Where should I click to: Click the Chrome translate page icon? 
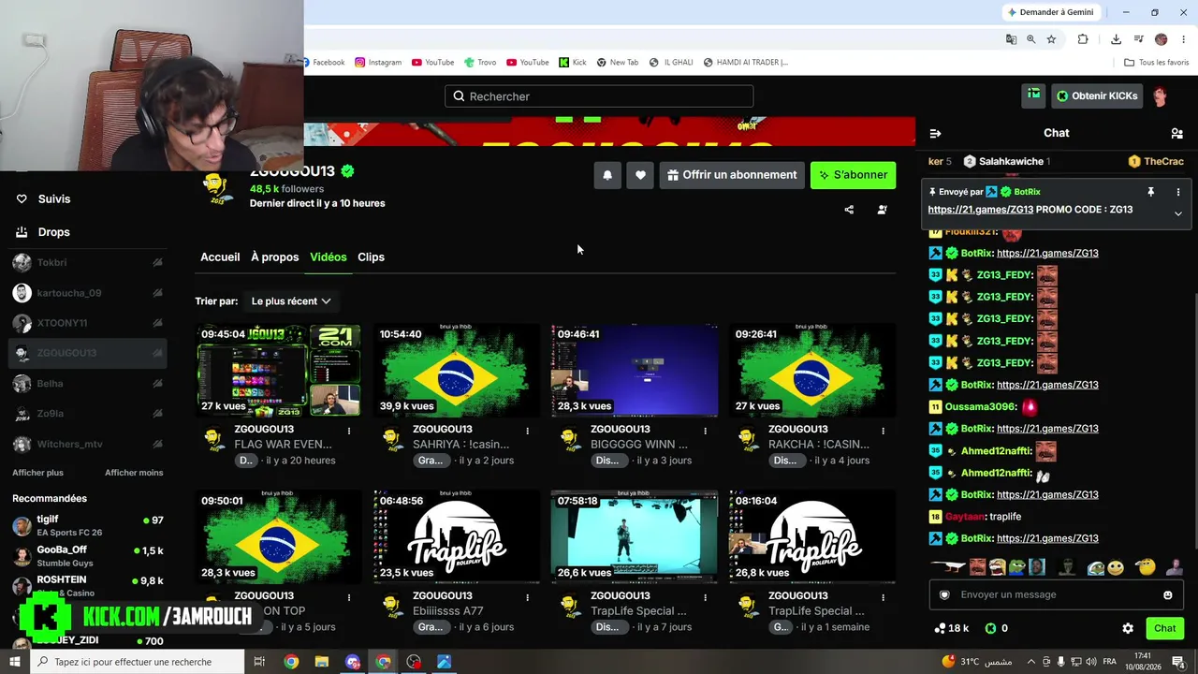[1011, 39]
